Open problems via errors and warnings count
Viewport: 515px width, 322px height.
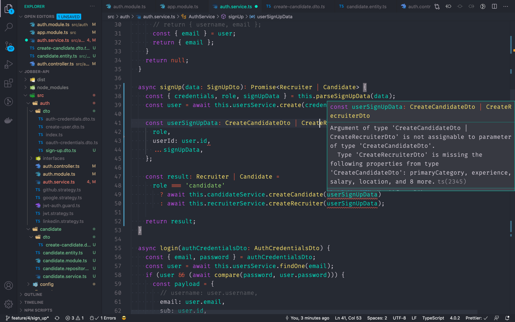75,318
